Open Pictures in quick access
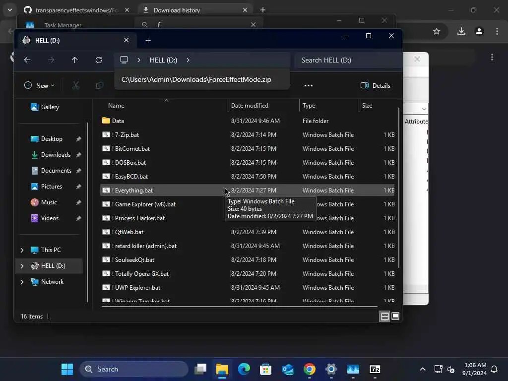 [46, 187]
